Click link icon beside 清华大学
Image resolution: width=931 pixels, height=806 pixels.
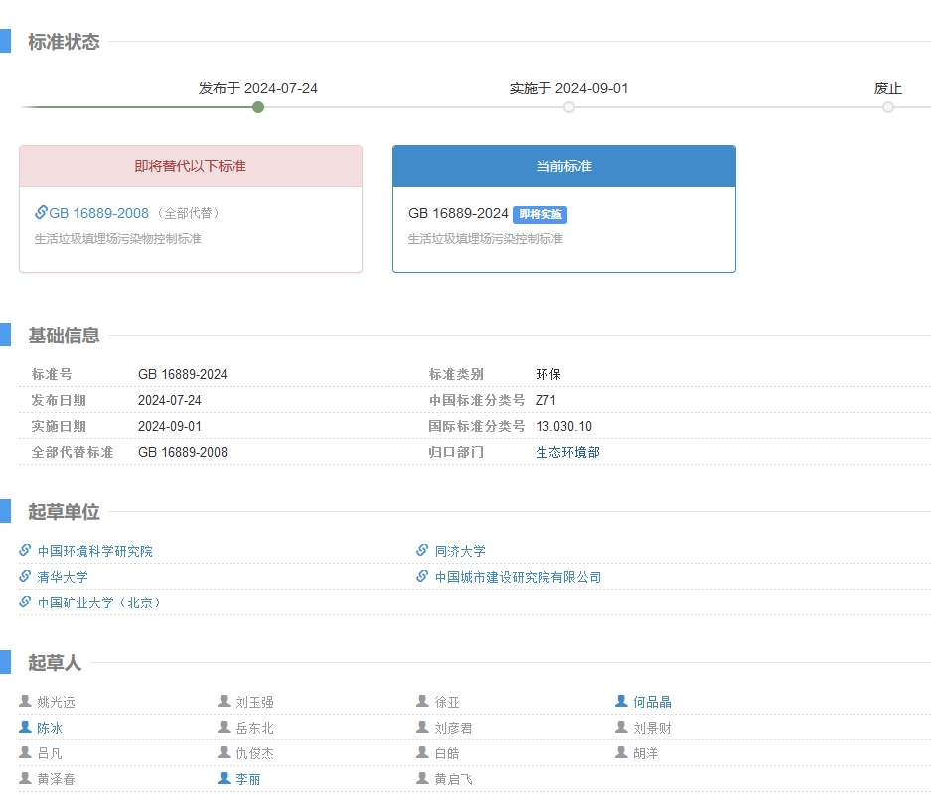click(x=25, y=576)
